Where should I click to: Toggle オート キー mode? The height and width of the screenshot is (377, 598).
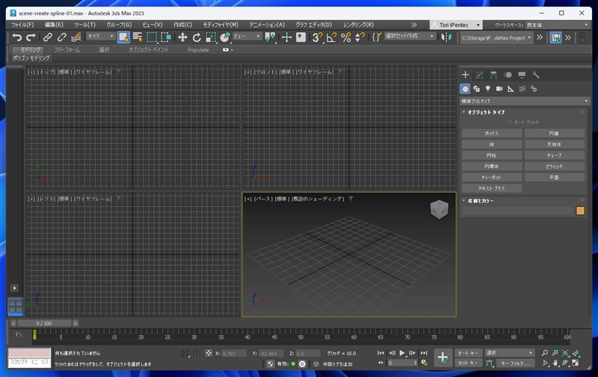[x=469, y=353]
